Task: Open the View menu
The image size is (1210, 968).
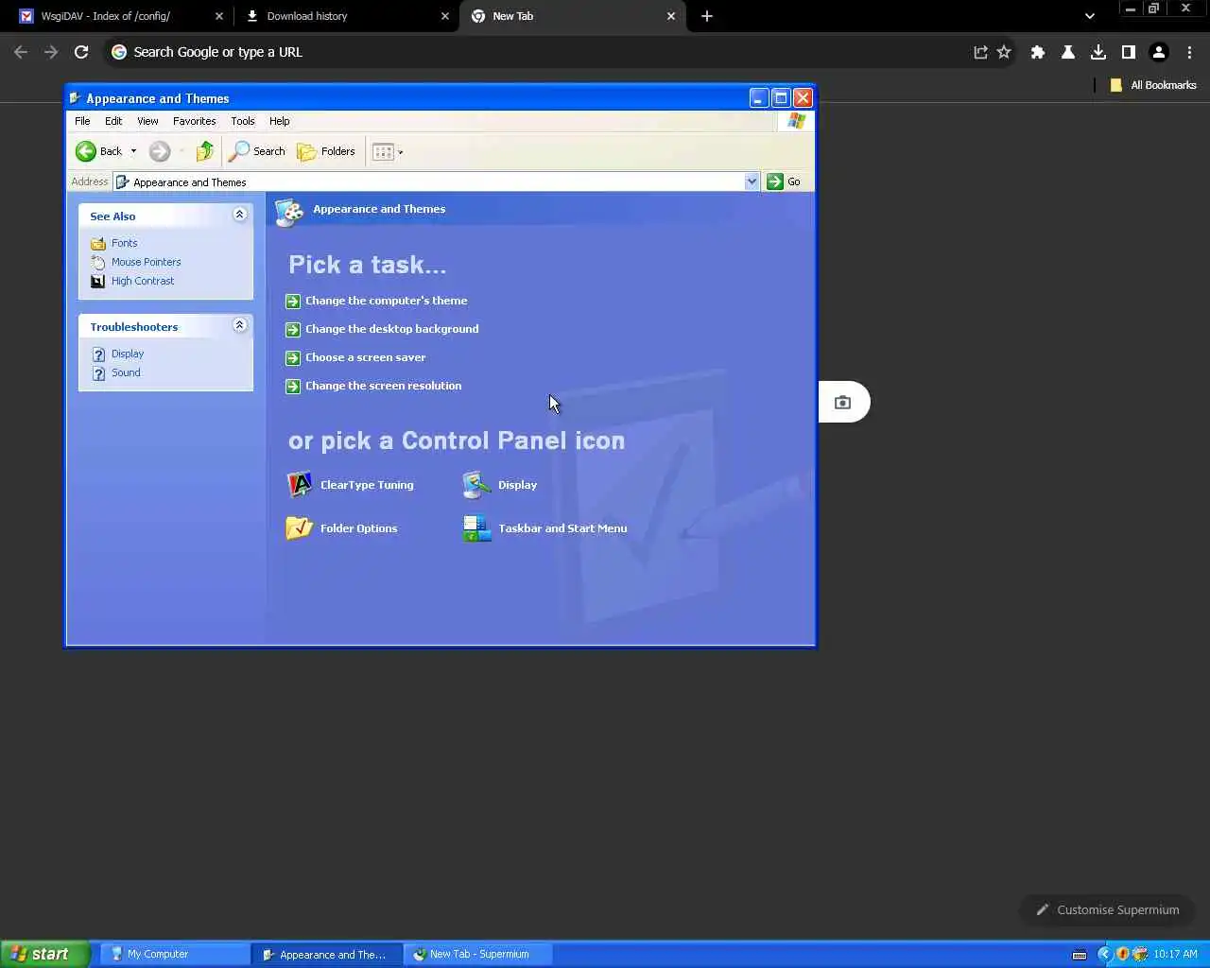Action: point(147,121)
